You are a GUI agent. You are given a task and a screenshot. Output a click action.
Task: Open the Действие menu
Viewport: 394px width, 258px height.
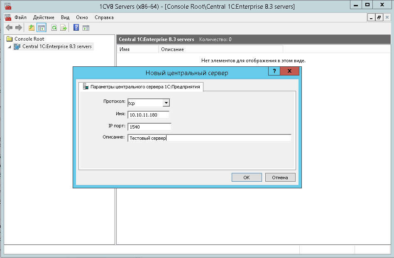tap(44, 17)
